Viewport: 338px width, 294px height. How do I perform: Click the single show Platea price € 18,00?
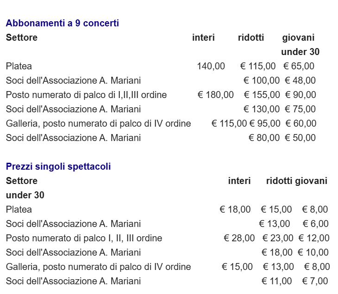(235, 209)
